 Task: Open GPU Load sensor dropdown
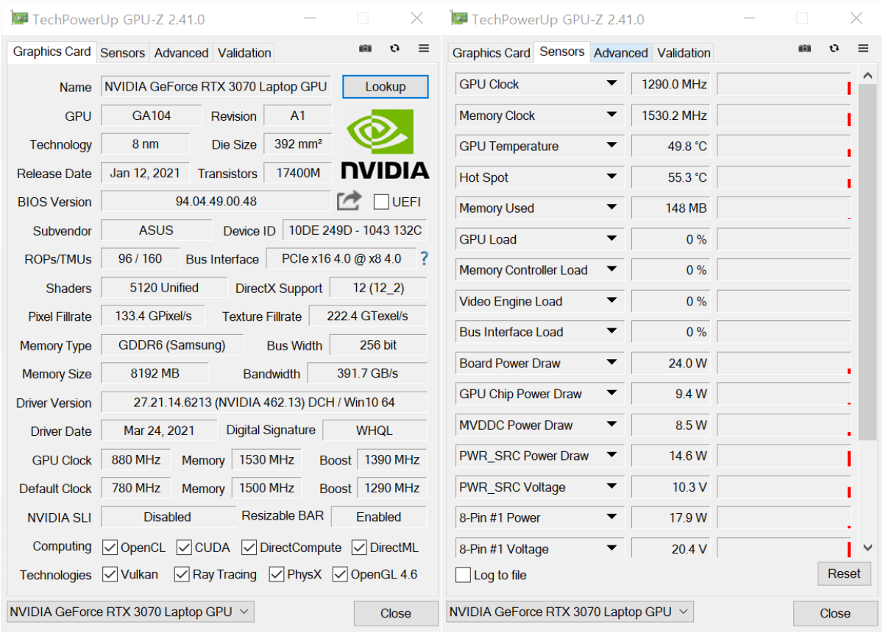point(611,239)
